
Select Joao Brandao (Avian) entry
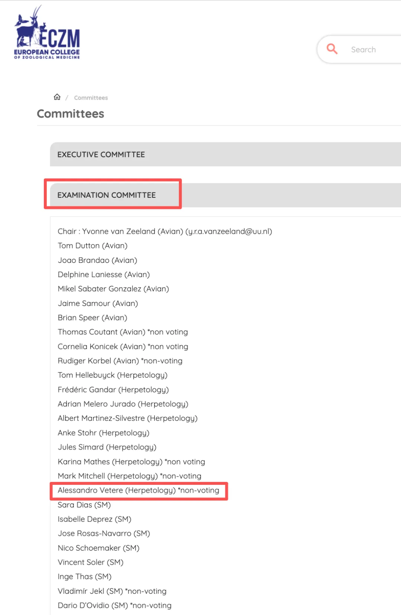point(97,260)
